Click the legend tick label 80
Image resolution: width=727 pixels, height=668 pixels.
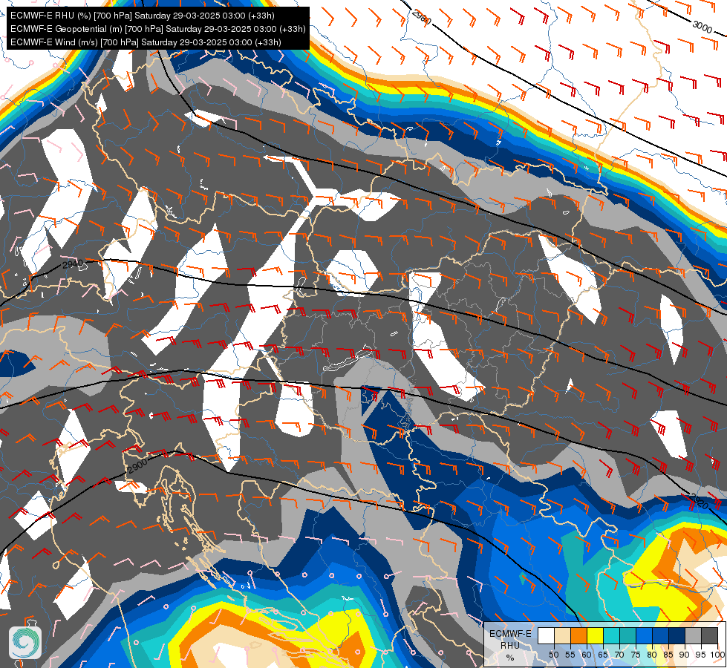click(652, 655)
